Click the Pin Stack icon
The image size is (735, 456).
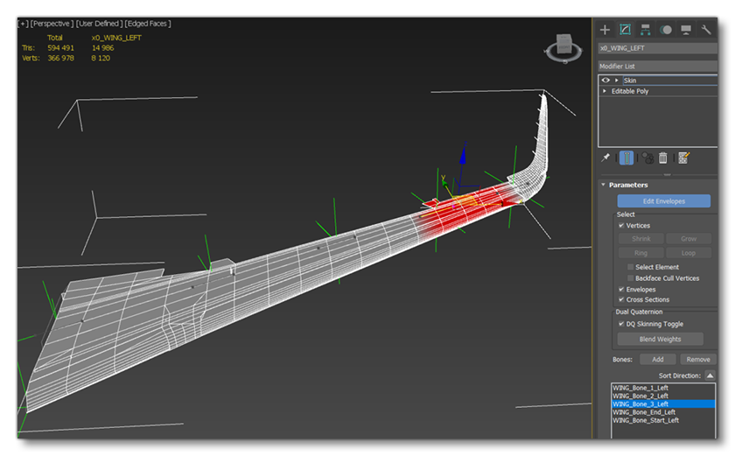pyautogui.click(x=605, y=158)
